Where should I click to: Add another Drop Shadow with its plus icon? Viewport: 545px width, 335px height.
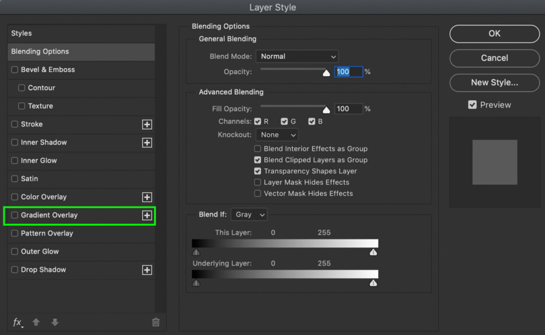tap(147, 269)
